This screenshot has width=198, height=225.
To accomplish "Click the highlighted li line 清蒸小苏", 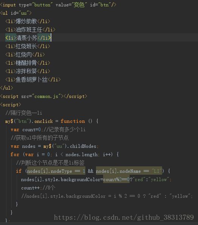I will pos(28,38).
